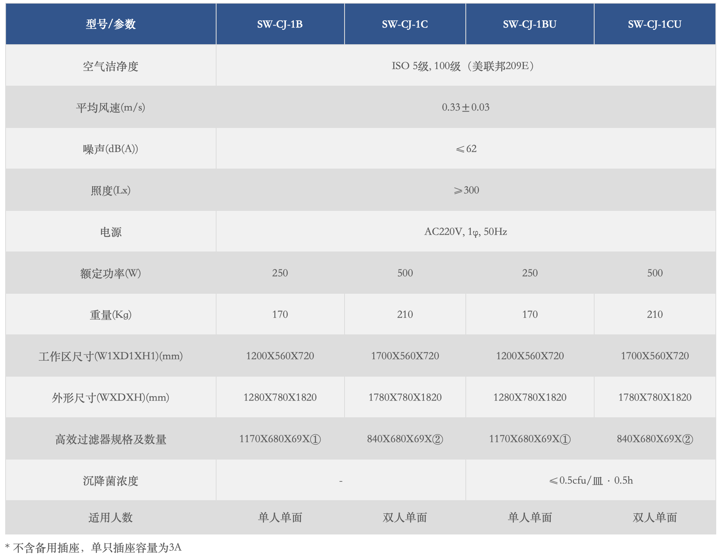Select the 0.33±0.03 value cell
The height and width of the screenshot is (558, 721).
[467, 107]
